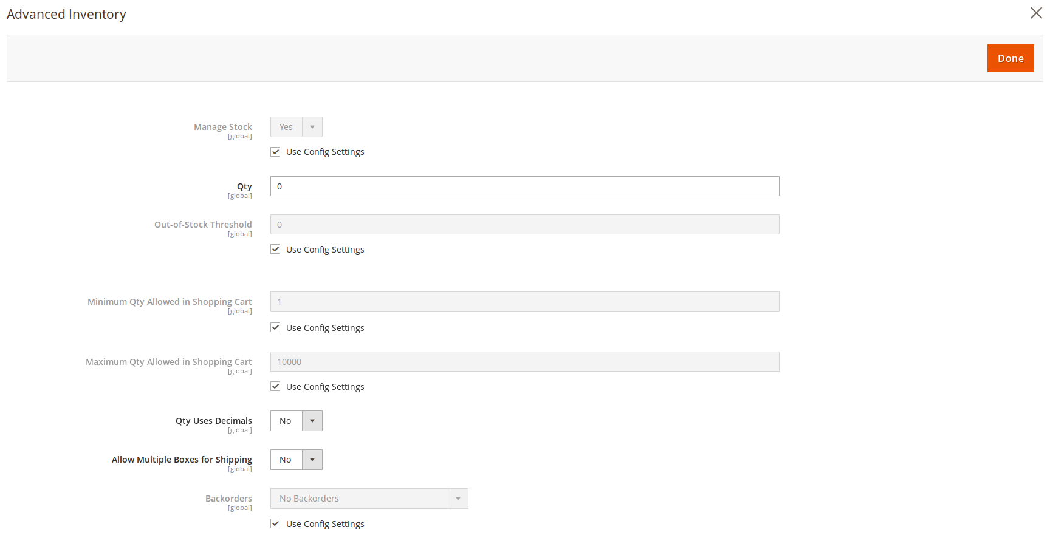
Task: Click the orange Done button
Action: (x=1010, y=58)
